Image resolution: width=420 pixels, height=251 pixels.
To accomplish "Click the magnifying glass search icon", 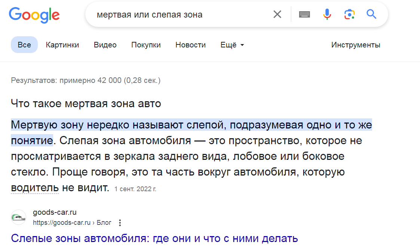I will coord(371,14).
